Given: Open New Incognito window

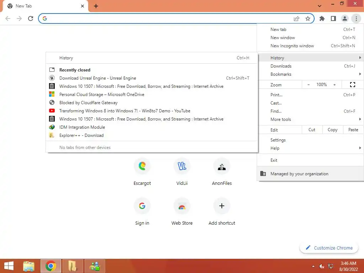Looking at the screenshot, I should [310, 46].
